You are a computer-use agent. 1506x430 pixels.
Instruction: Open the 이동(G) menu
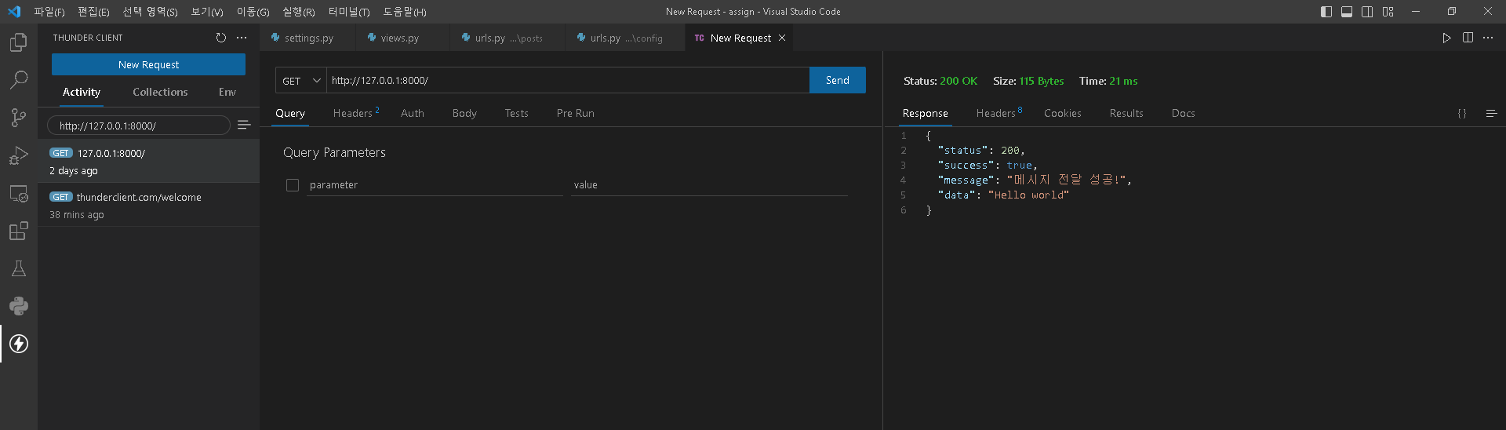pos(253,12)
